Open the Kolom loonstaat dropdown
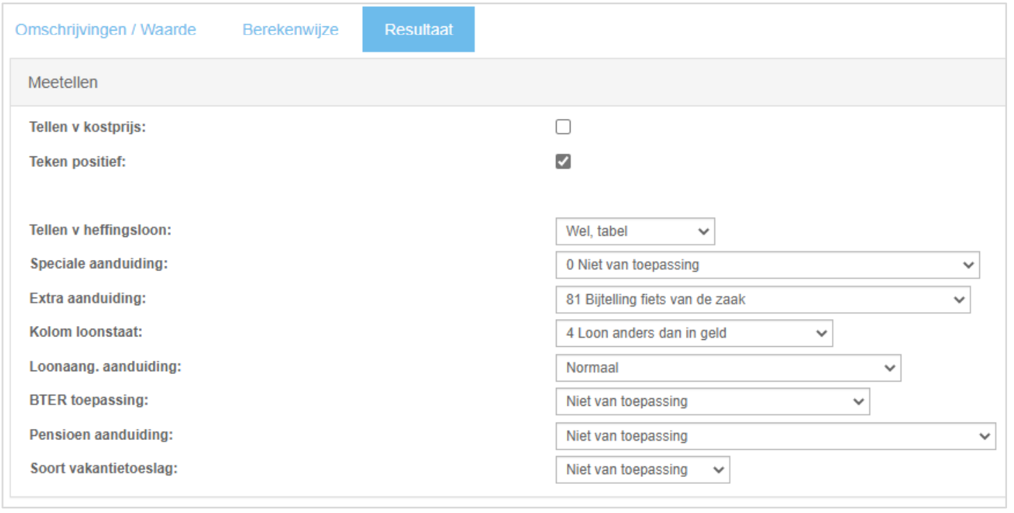The width and height of the screenshot is (1014, 513). click(694, 333)
